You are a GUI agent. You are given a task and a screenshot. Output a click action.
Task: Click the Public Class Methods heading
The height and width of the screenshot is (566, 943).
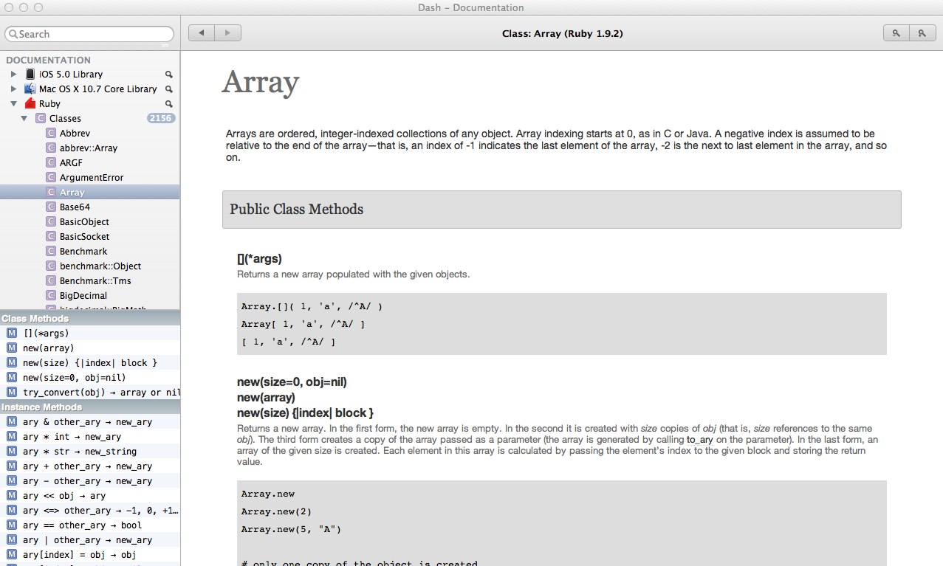tap(297, 210)
